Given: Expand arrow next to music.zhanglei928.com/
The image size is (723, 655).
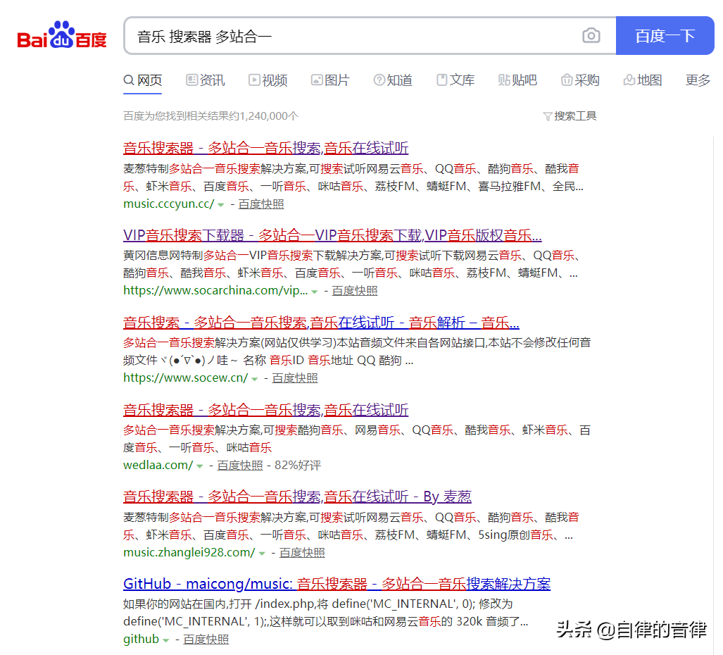Looking at the screenshot, I should pos(262,553).
